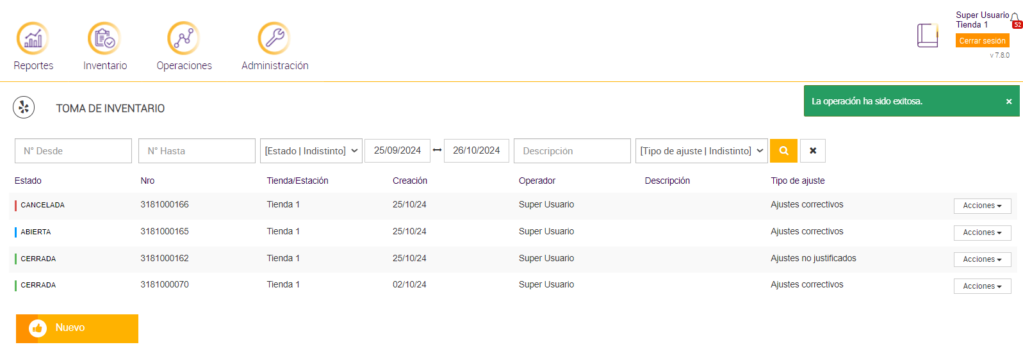Click the start date field 25/09/2024
The height and width of the screenshot is (347, 1023).
pos(397,151)
